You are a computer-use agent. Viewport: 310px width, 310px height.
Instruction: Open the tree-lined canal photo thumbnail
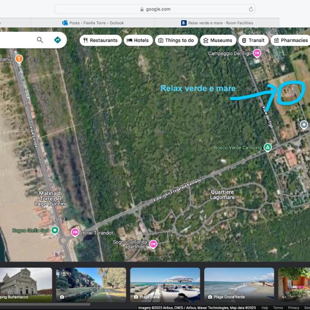91,285
